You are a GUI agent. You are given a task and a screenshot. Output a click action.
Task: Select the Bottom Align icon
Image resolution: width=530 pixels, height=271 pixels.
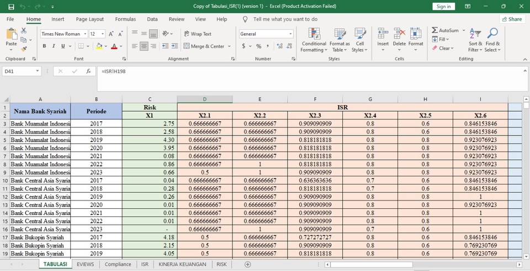[x=153, y=34]
